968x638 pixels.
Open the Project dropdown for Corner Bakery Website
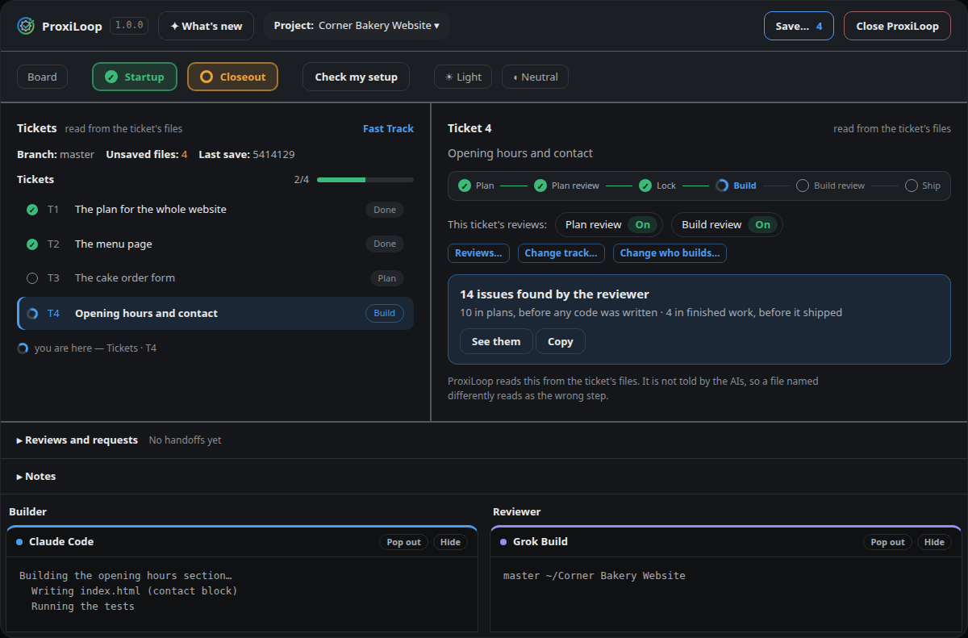(357, 26)
